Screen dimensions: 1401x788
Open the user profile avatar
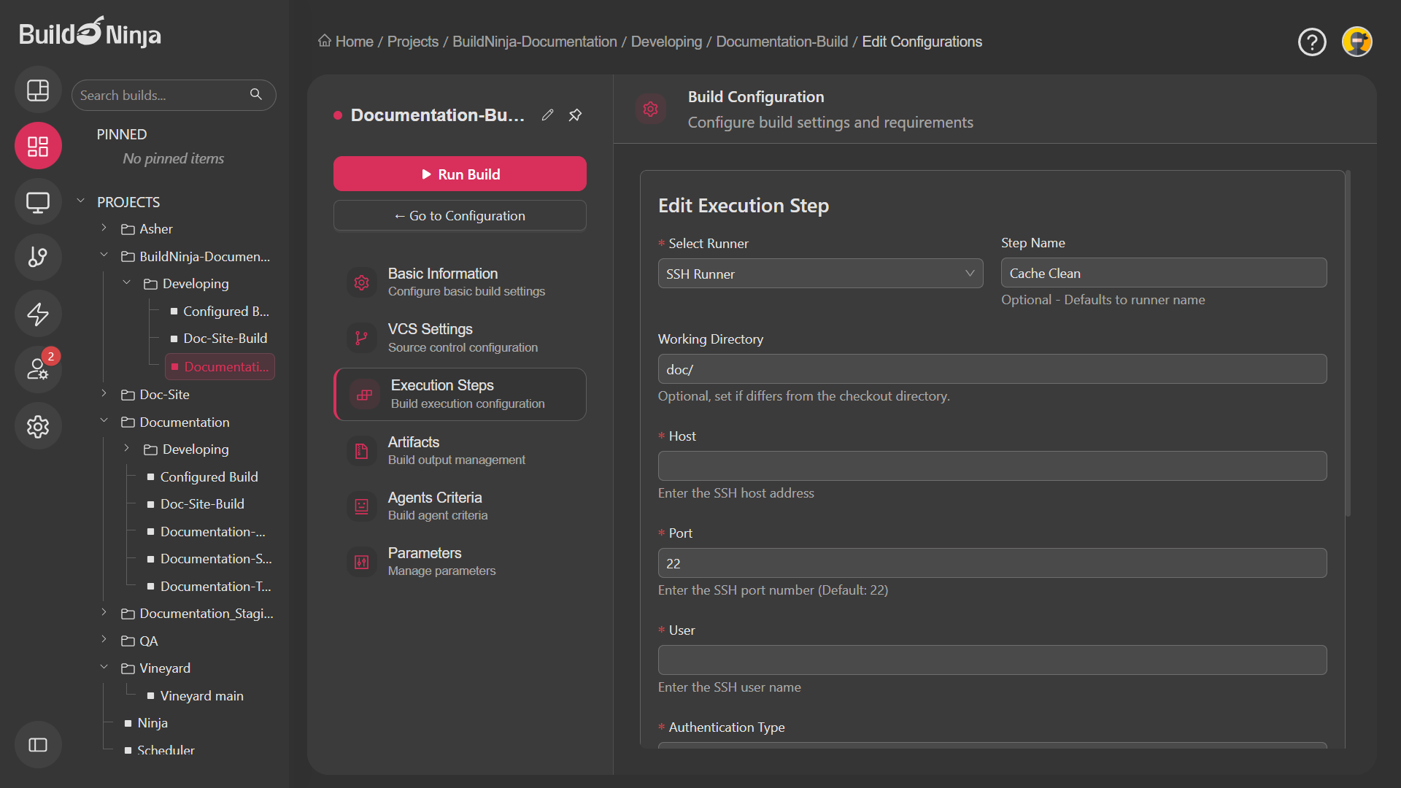point(1357,42)
